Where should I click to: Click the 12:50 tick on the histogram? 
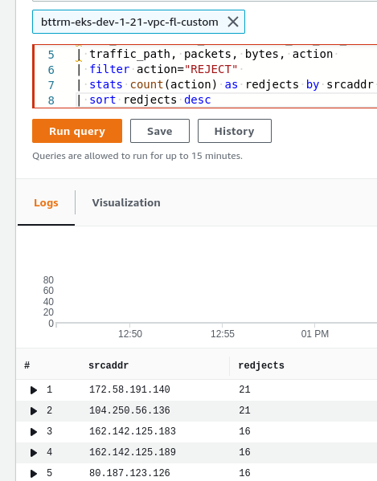tap(130, 333)
